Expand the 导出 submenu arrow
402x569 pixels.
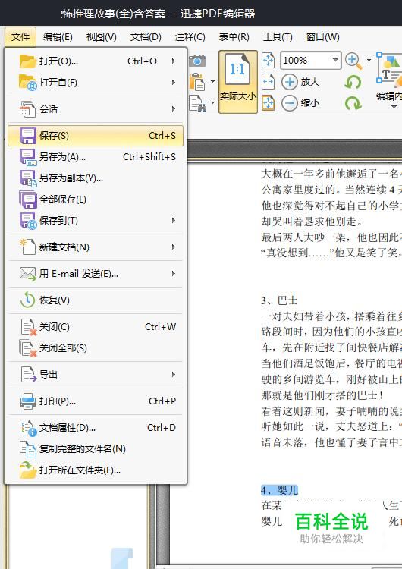174,375
